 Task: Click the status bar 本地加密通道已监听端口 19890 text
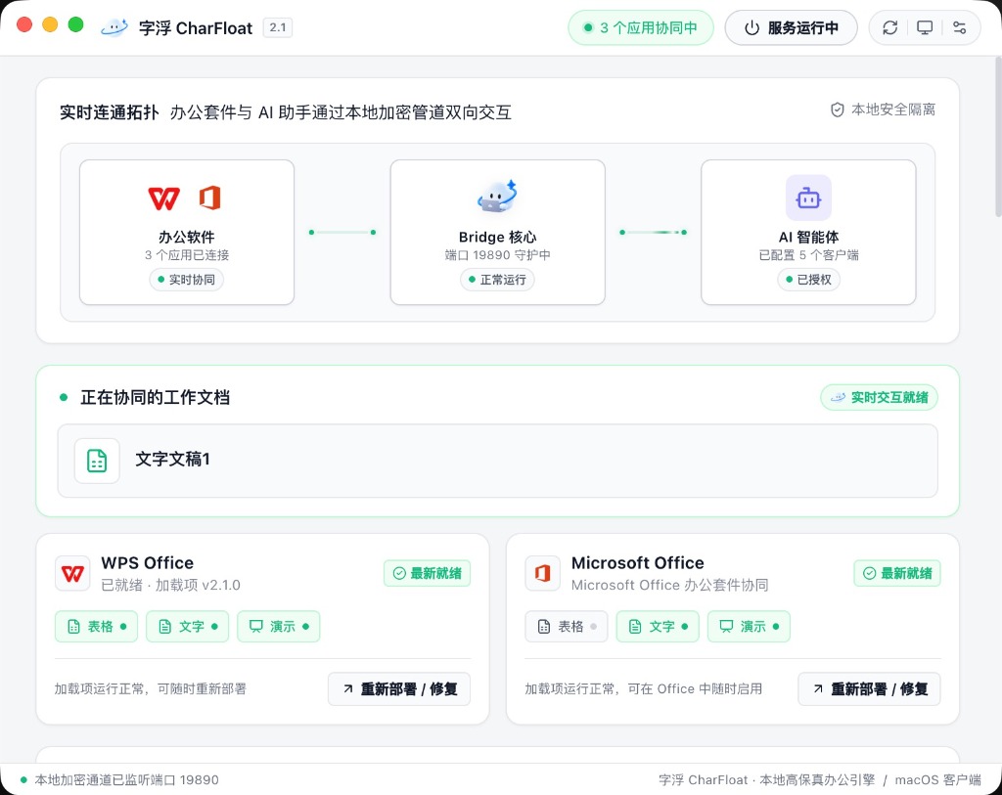click(x=126, y=779)
